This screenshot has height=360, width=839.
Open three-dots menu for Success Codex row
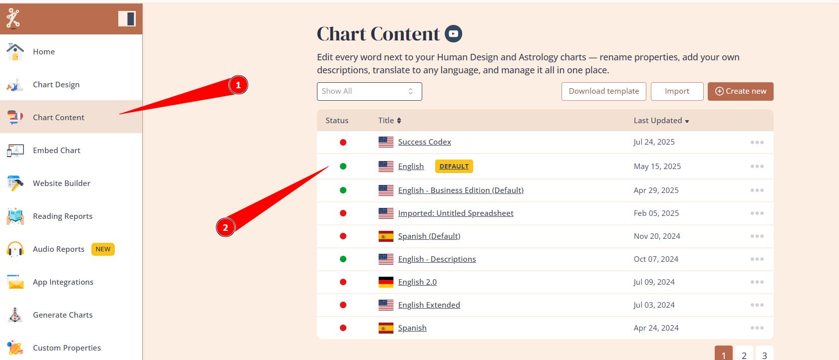coord(757,143)
